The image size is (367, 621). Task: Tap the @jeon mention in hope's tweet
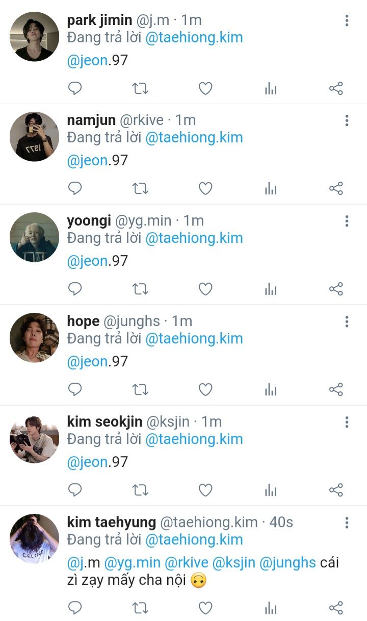pyautogui.click(x=87, y=361)
